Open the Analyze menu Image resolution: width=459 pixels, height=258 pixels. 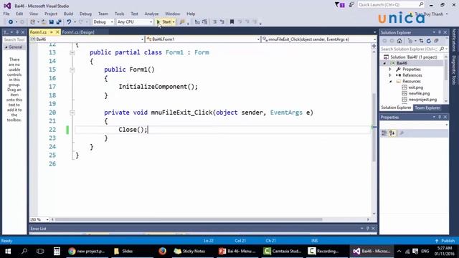151,14
